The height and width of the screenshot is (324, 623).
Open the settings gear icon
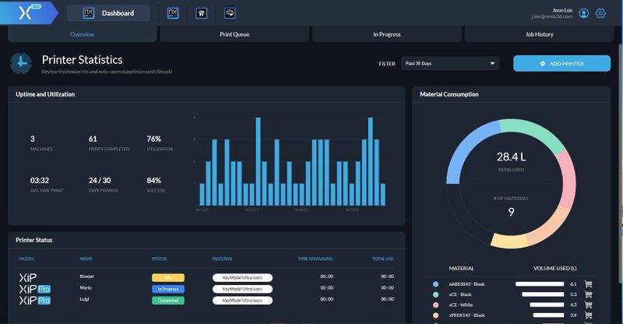coord(600,13)
